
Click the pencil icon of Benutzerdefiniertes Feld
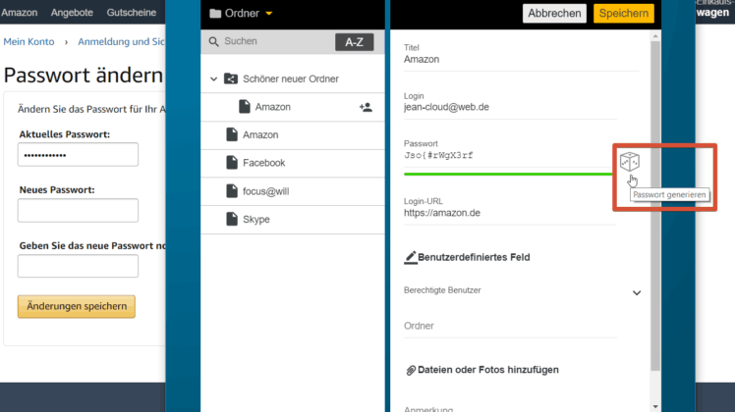point(411,257)
